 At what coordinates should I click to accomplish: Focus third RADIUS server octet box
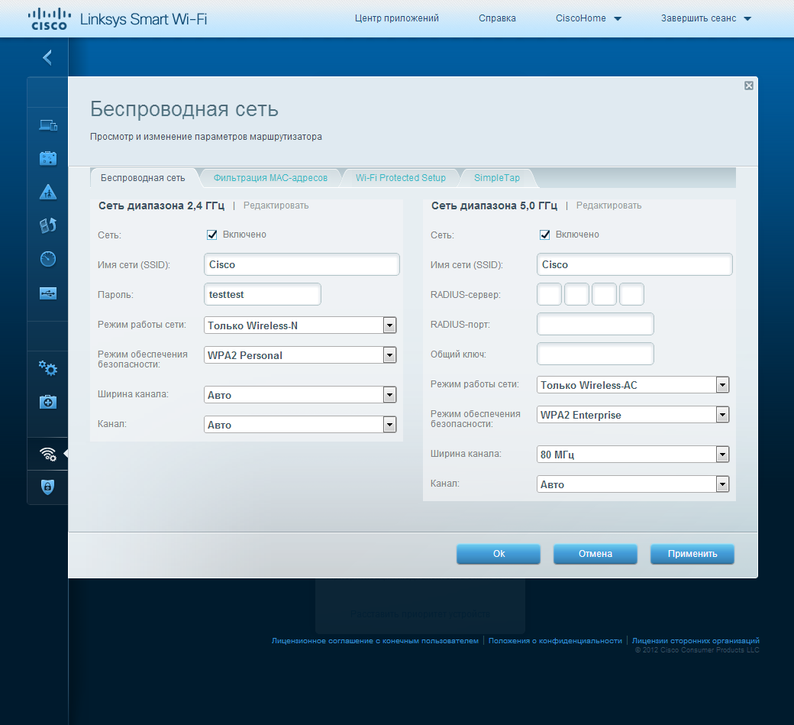click(604, 294)
